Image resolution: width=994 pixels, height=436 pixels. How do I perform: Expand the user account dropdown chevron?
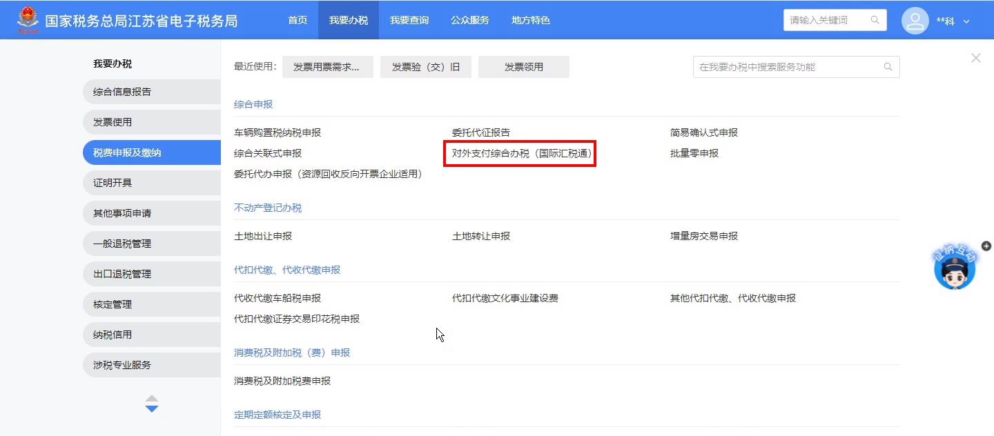coord(966,21)
